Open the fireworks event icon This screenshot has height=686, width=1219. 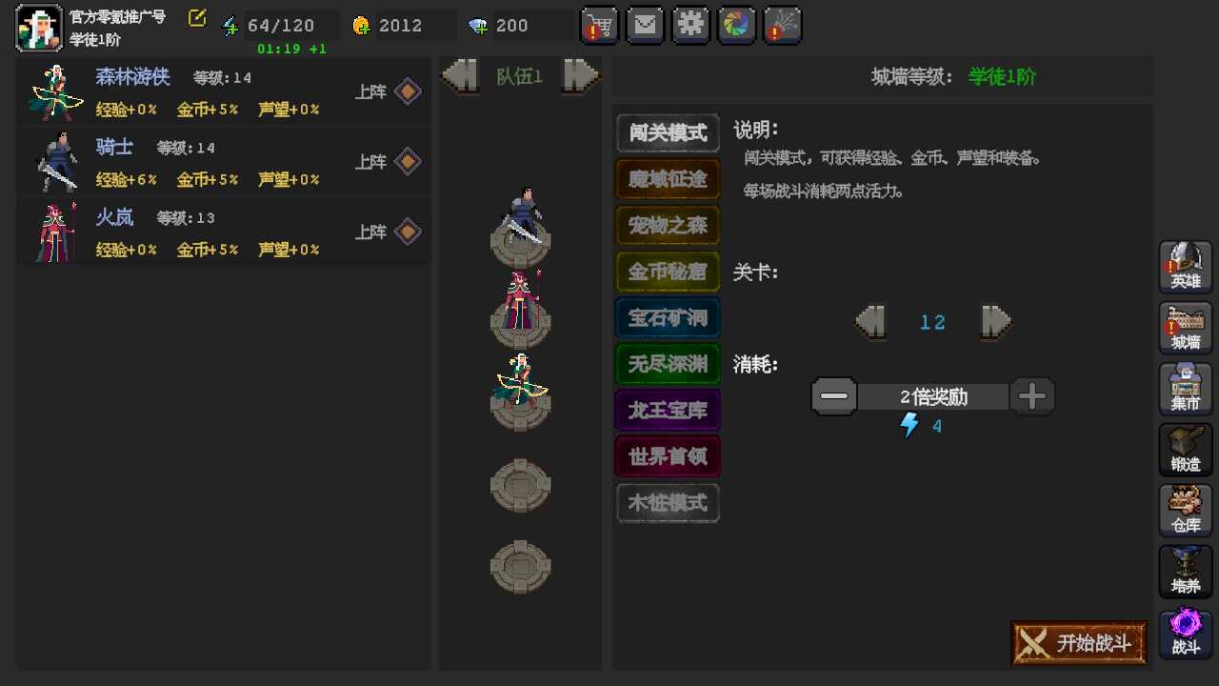(782, 26)
